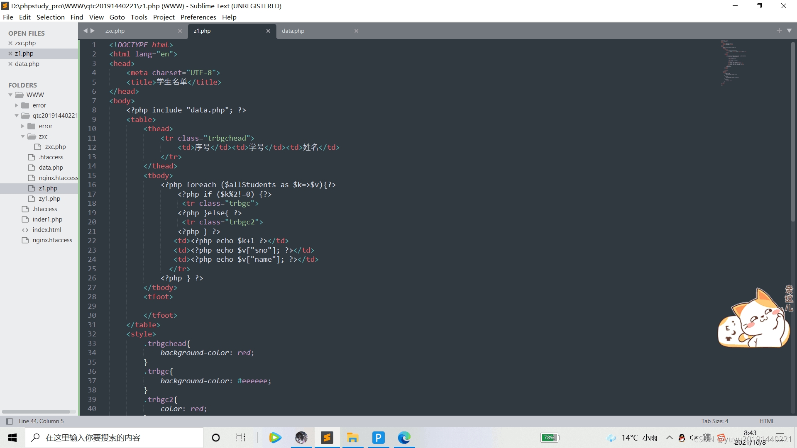Expand the top-level error folder
Image resolution: width=797 pixels, height=448 pixels.
click(17, 105)
